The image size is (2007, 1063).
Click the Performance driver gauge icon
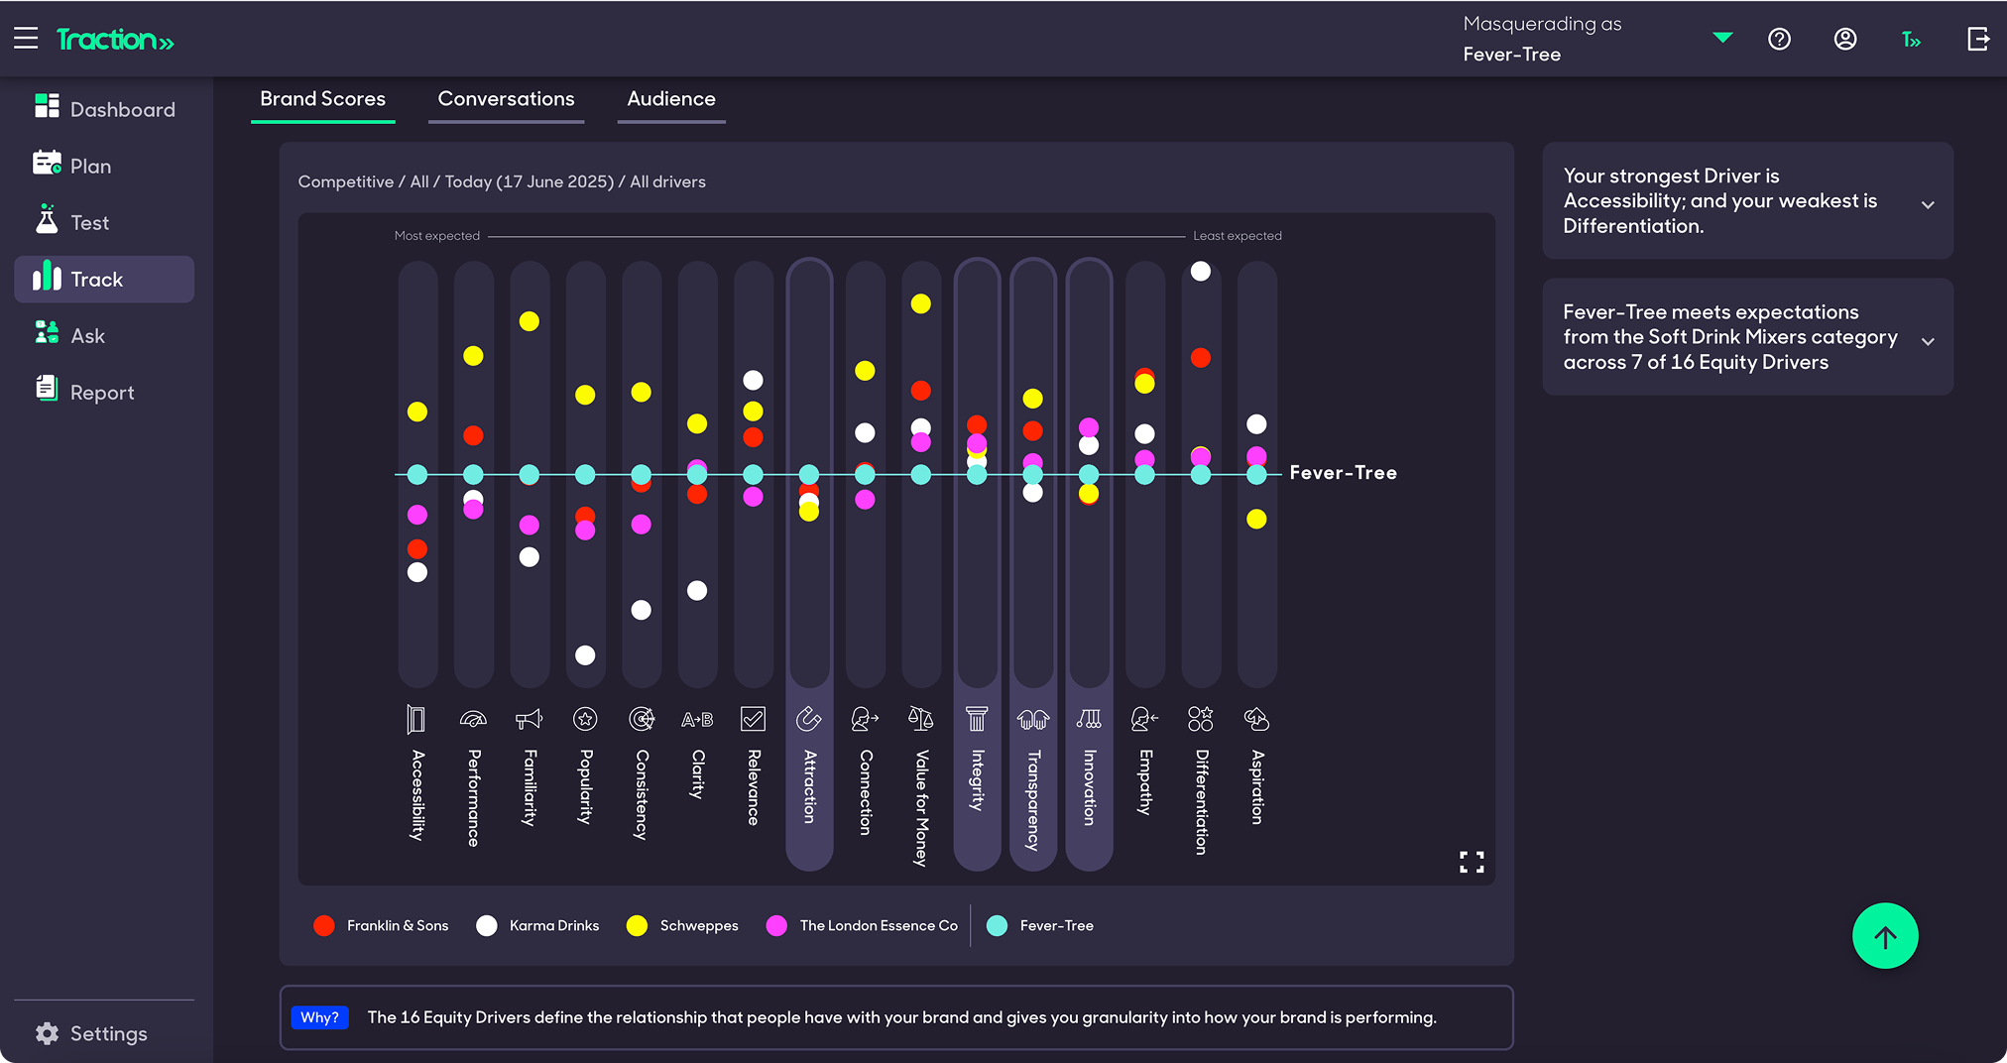tap(473, 719)
